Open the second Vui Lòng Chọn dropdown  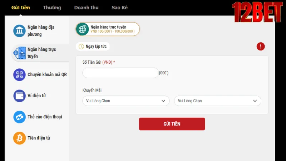coord(218,101)
